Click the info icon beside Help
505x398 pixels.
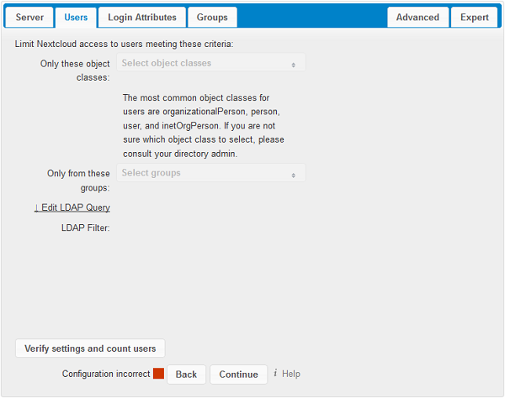pos(275,374)
